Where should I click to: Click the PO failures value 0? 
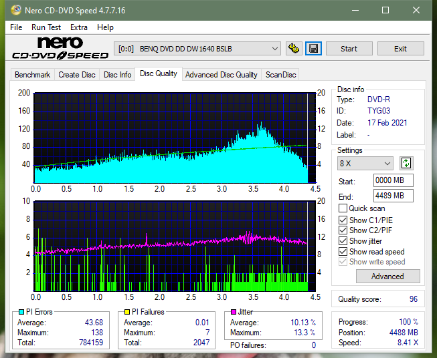tap(314, 345)
